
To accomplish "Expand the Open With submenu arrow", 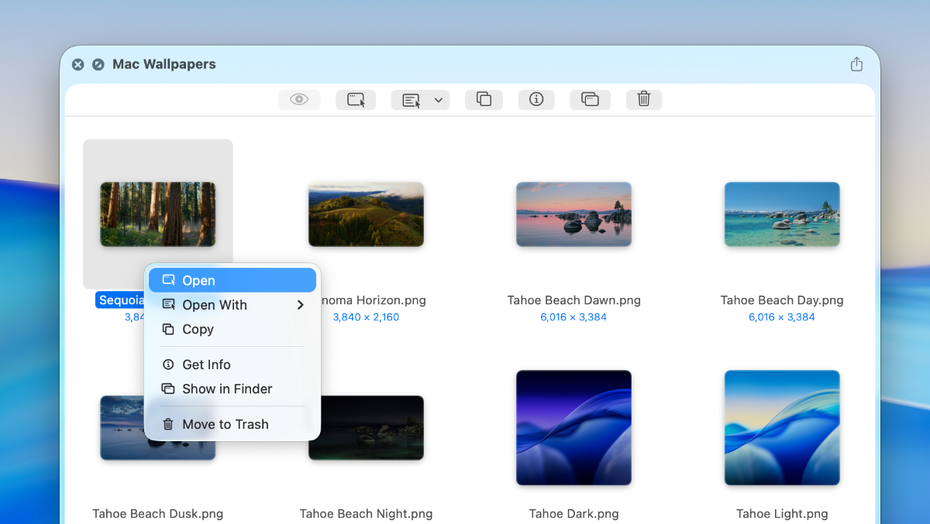I will click(300, 305).
